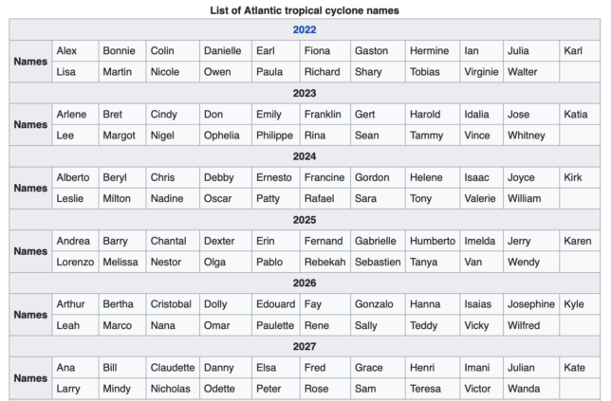The image size is (611, 401).
Task: Select the 2023 section header
Action: [x=305, y=93]
